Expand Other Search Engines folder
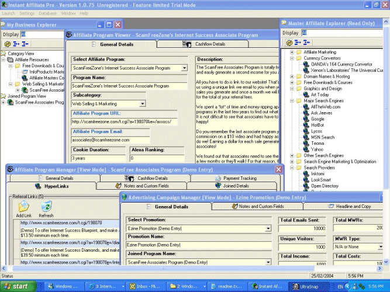The height and width of the screenshot is (292, 390). tap(292, 155)
